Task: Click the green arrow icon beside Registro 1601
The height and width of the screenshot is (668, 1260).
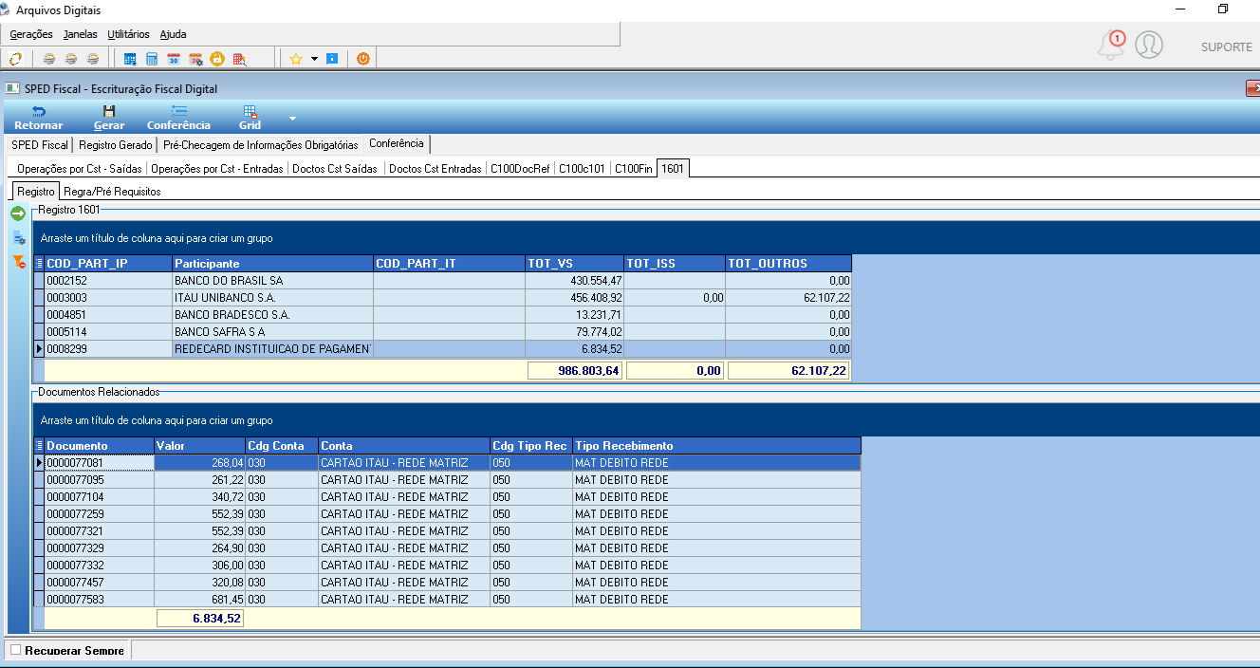Action: [x=18, y=214]
